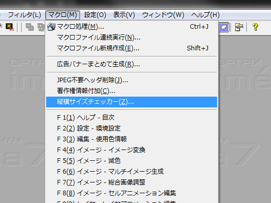Viewport: 271px width, 203px height.
Task: Run macro F 8 セルアニメーション編集
Action: tap(132, 193)
